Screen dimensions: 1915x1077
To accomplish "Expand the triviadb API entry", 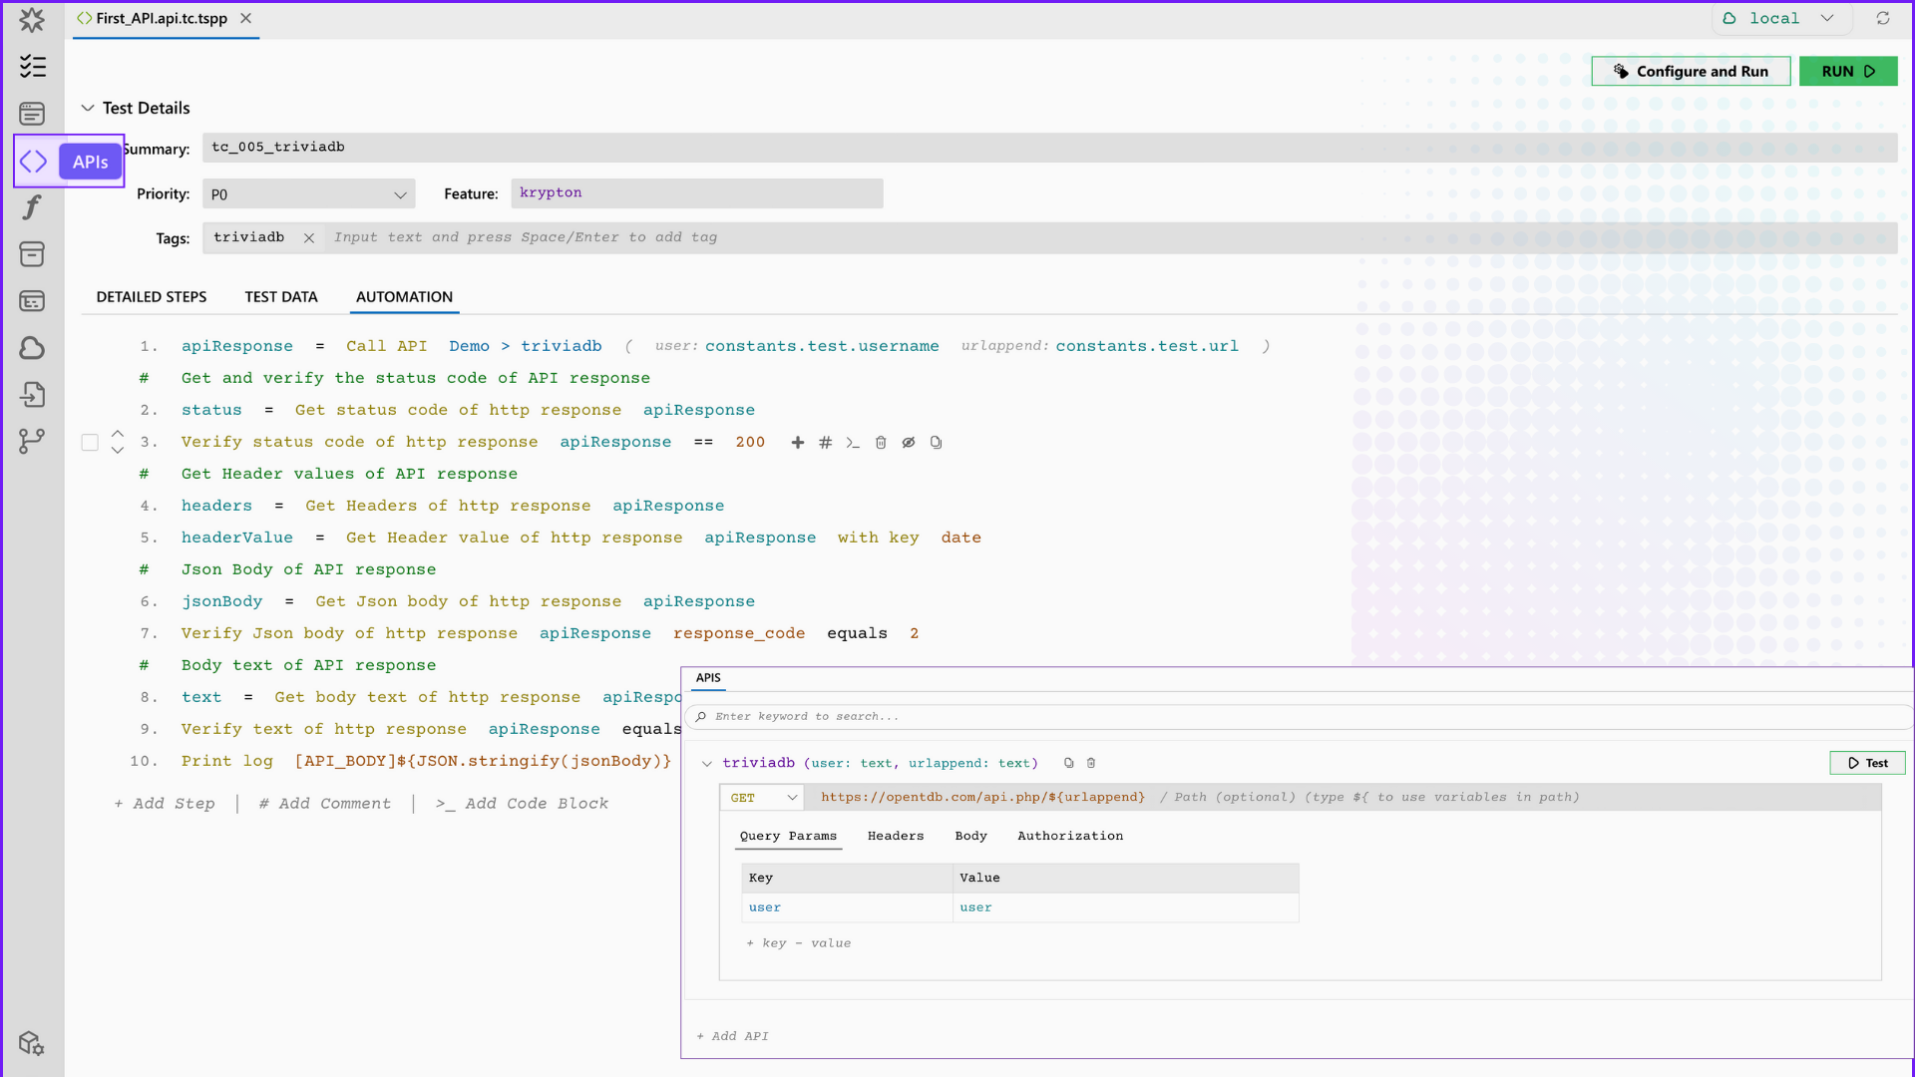I will (x=709, y=763).
